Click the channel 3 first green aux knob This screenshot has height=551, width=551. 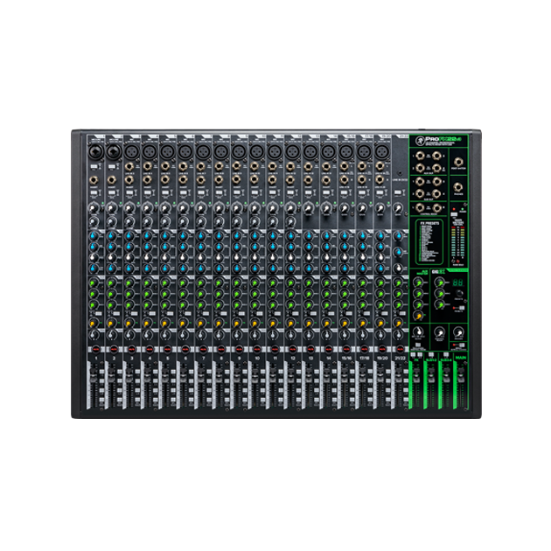pyautogui.click(x=129, y=282)
